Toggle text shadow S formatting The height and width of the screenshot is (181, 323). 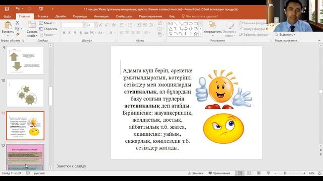[x=81, y=33]
